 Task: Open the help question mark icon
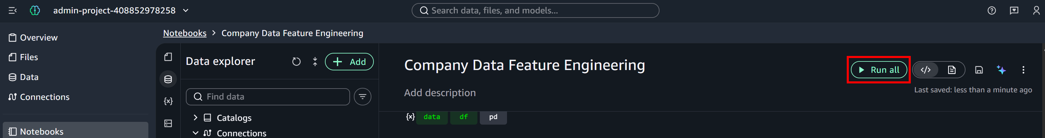coord(991,11)
